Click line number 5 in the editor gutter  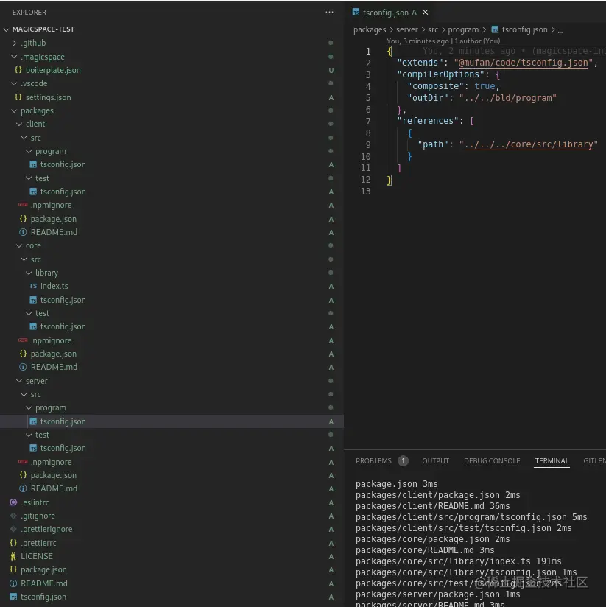(x=368, y=98)
